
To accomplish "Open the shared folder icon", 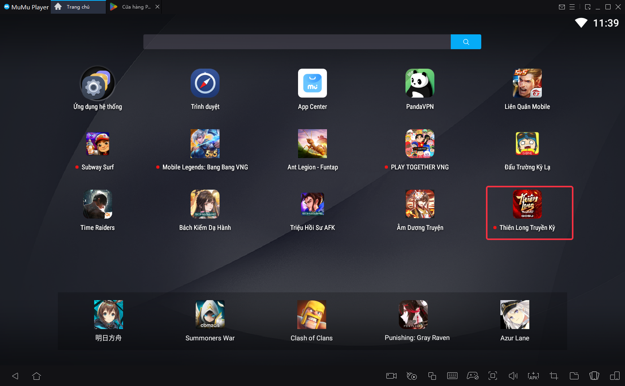I will click(574, 376).
